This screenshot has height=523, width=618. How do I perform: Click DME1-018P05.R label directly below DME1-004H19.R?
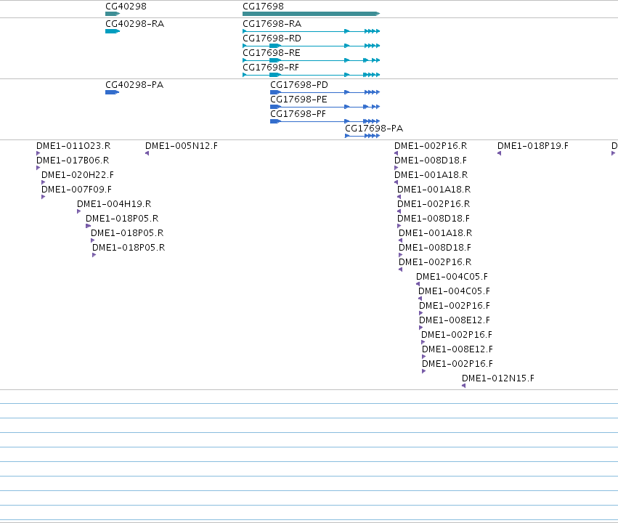point(122,219)
